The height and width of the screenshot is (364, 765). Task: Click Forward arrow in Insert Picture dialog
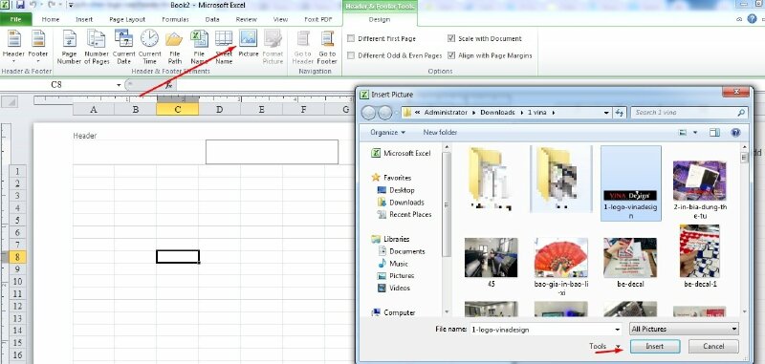385,113
